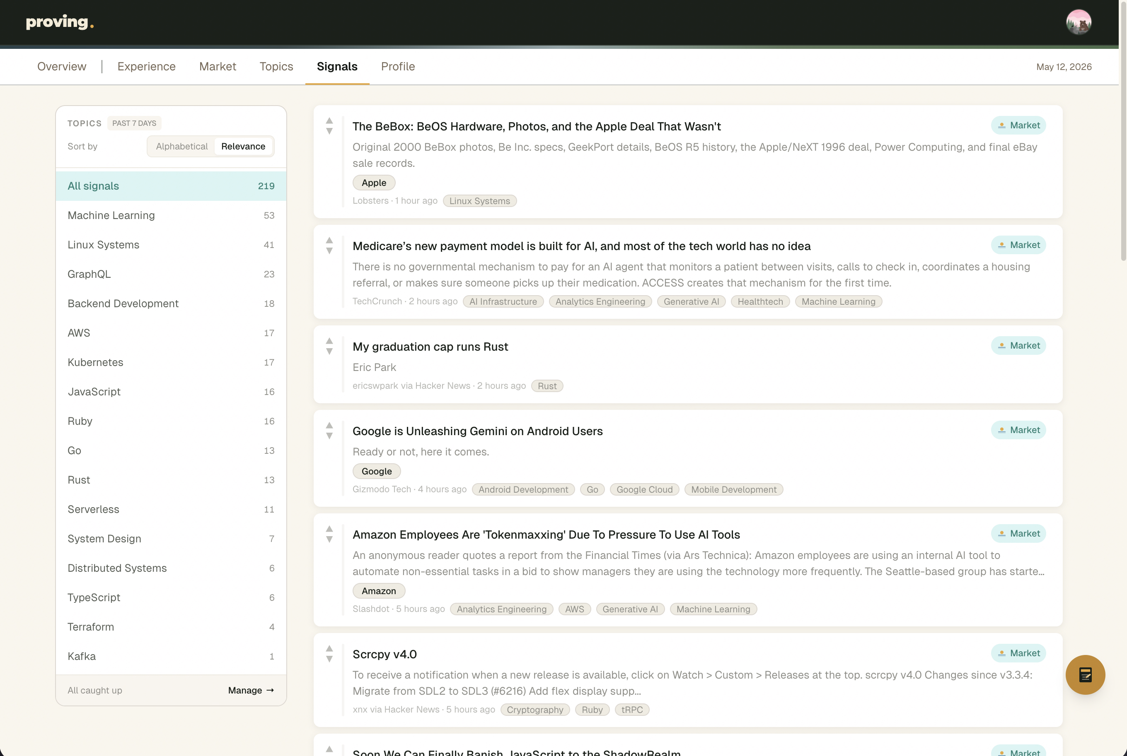Upvote the Amazon Tokenmaxxing article
1127x756 pixels.
point(329,529)
